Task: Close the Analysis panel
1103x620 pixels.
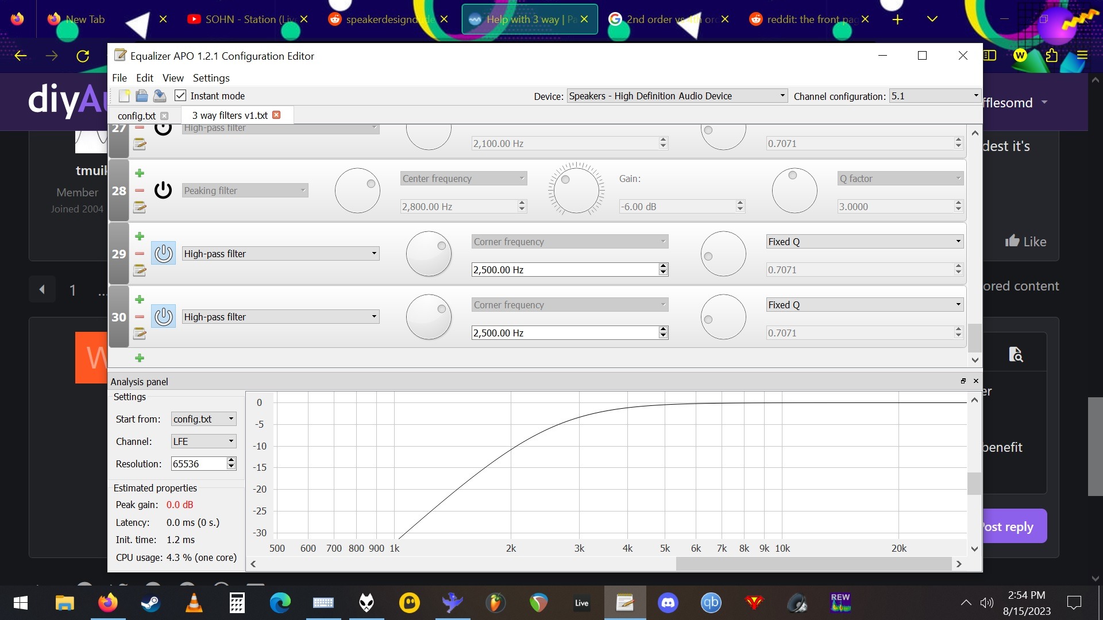Action: [975, 381]
